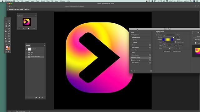Open Navigator panel menu icon
Image resolution: width=200 pixels, height=112 pixels.
(36, 16)
